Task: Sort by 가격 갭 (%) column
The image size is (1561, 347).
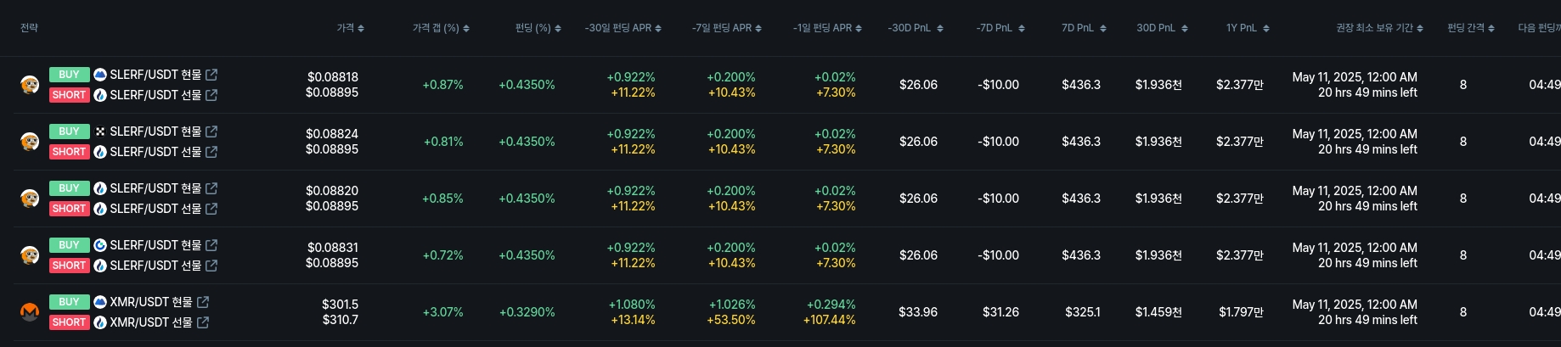Action: pyautogui.click(x=440, y=28)
